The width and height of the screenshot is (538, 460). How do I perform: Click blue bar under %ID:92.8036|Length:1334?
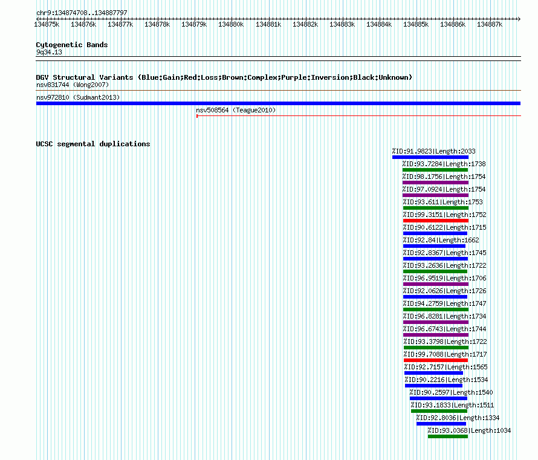pos(441,424)
